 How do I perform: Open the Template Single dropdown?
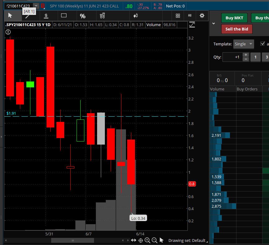pos(244,44)
